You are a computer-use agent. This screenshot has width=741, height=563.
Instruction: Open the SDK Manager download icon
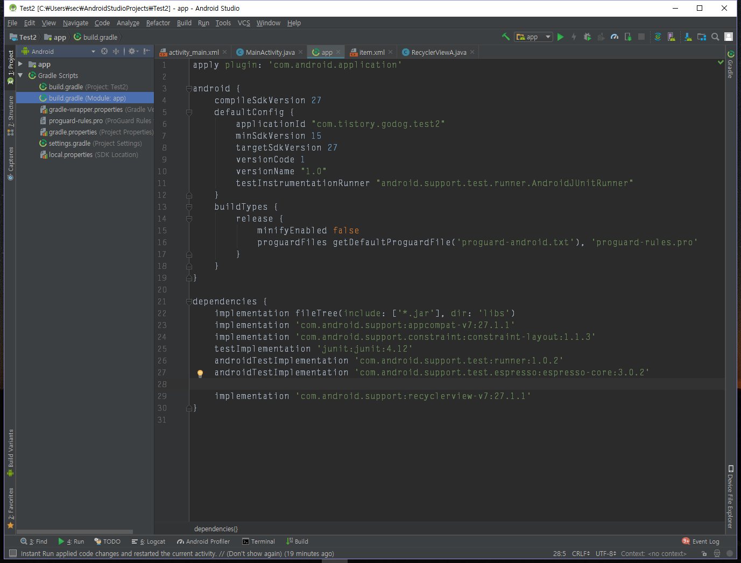688,37
